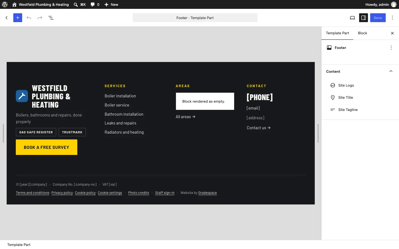This screenshot has height=249, width=399.
Task: Switch to the Block tab
Action: (362, 33)
